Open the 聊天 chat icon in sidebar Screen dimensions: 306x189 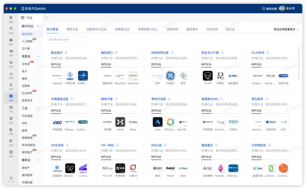coord(11,41)
